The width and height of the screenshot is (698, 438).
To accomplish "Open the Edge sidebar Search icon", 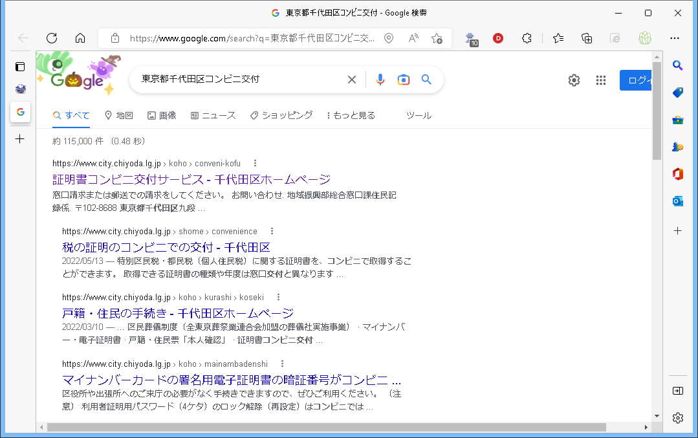I will (x=677, y=66).
